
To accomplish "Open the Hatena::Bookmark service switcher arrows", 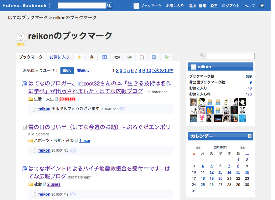I will click(50, 6).
